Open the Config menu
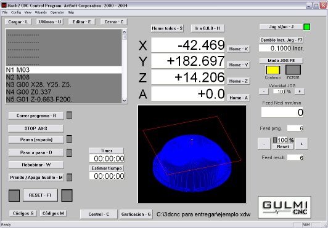The image size is (328, 228). click(16, 12)
